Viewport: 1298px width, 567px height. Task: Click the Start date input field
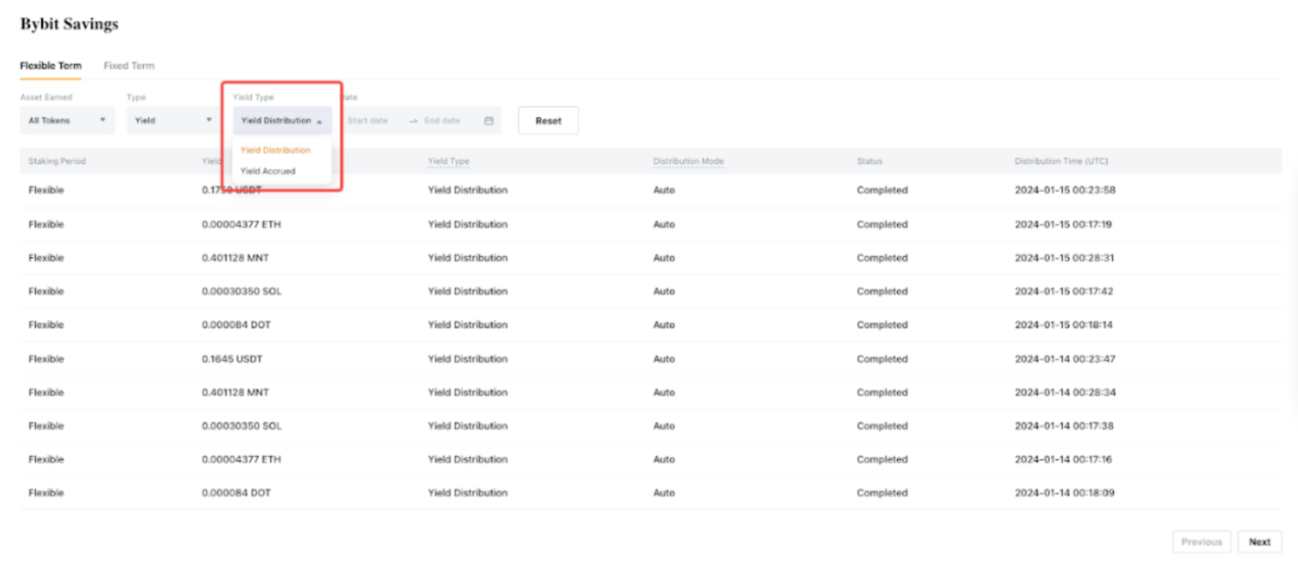[368, 121]
